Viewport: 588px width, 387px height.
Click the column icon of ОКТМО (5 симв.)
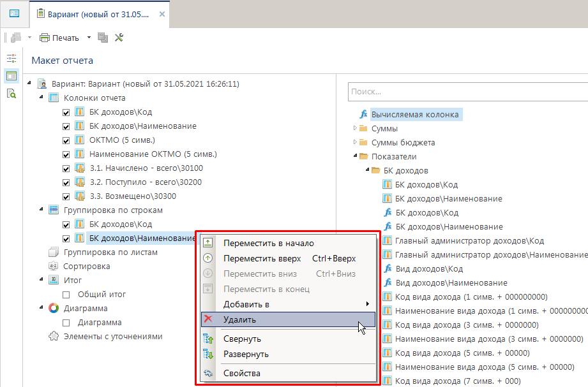click(79, 140)
